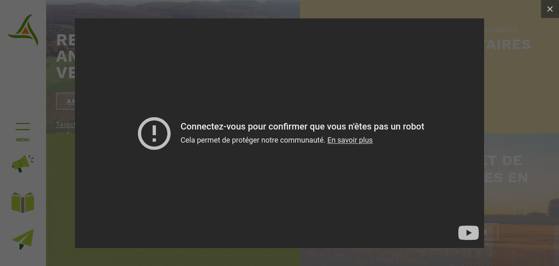Click 'Cela permet de protéger notre communauté' text
This screenshot has width=559, height=266.
click(253, 140)
